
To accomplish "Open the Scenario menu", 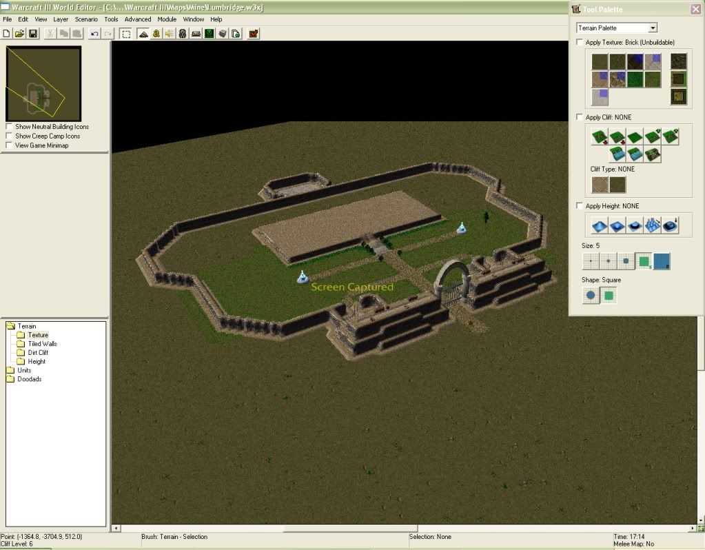I will [x=86, y=19].
